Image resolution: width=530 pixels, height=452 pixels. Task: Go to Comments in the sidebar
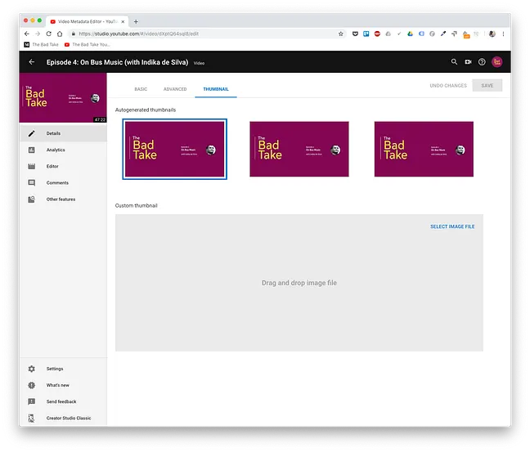(x=56, y=182)
